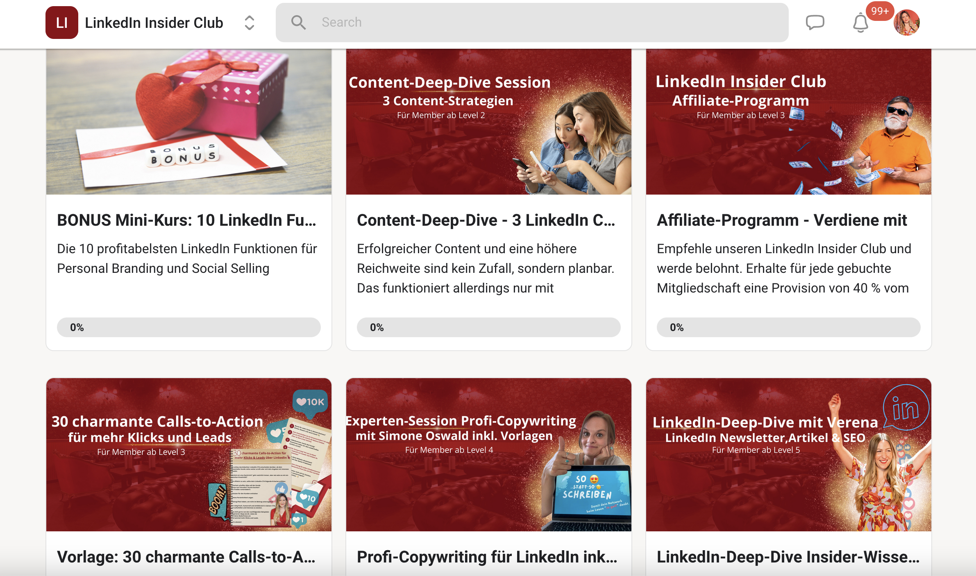Open the notifications bell
The image size is (976, 576).
860,23
